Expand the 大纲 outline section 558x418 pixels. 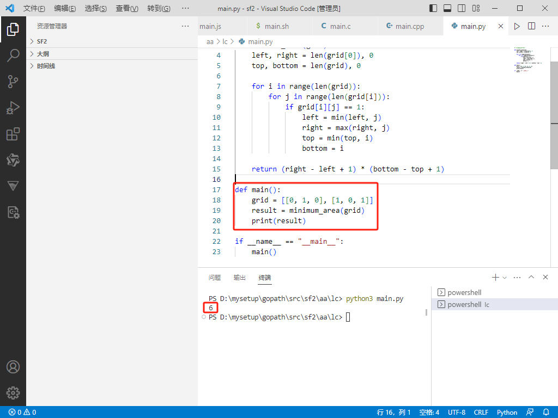tap(112, 54)
